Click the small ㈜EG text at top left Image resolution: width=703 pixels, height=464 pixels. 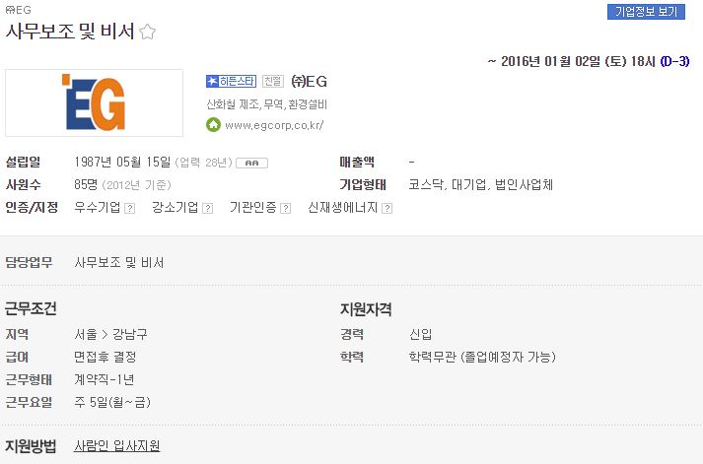click(19, 10)
